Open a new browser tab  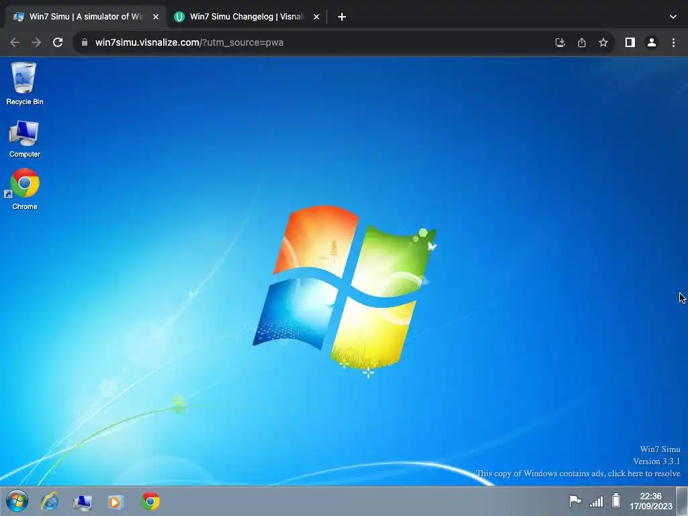[342, 17]
